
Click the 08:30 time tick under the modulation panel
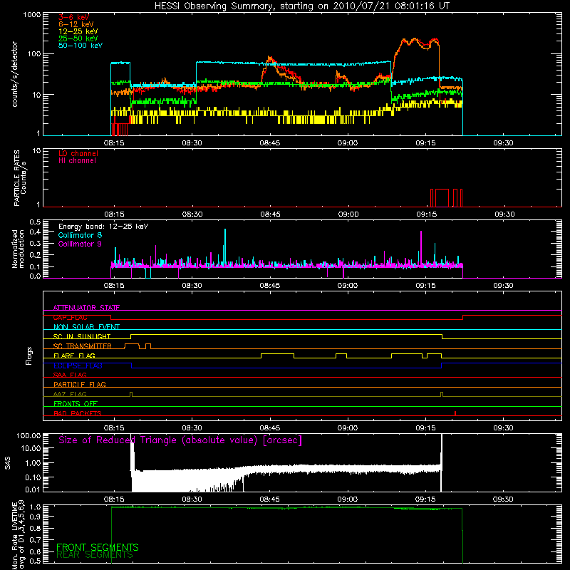[x=192, y=286]
